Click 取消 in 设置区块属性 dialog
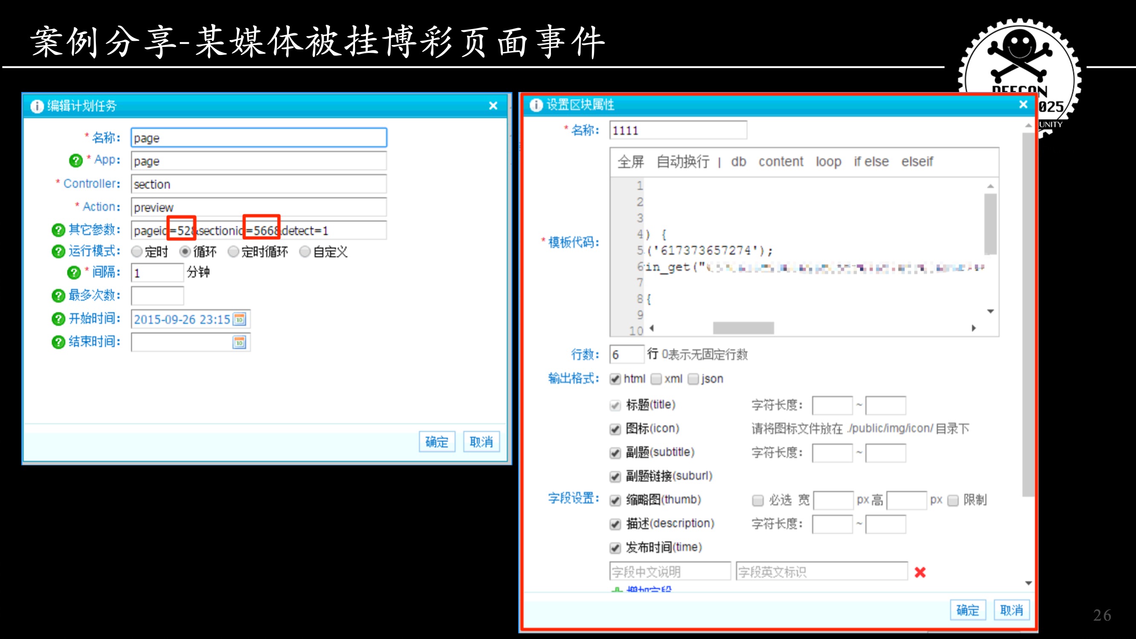The image size is (1136, 639). point(1011,610)
